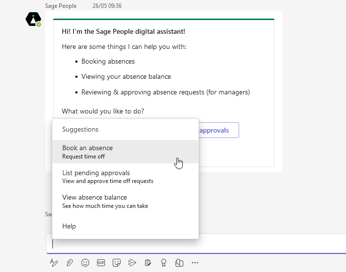Click the clipboard-with-pen Approvals icon
This screenshot has width=346, height=272.
pos(148,263)
